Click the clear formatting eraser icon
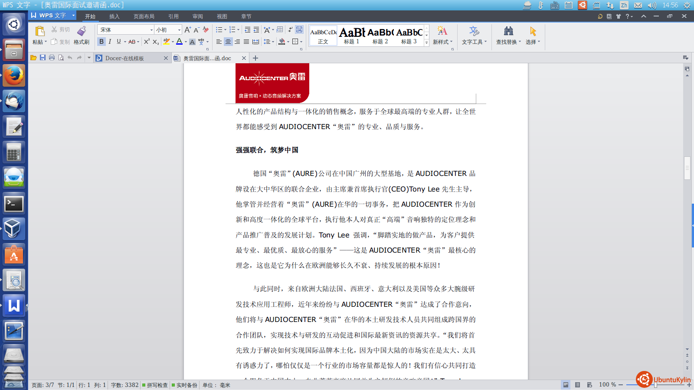The height and width of the screenshot is (390, 694). 206,29
